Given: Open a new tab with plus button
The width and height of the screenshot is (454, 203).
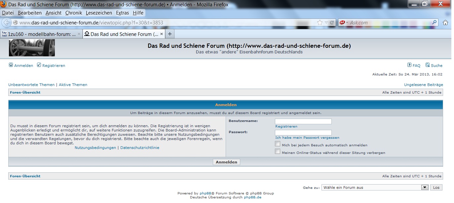Looking at the screenshot, I should point(170,34).
